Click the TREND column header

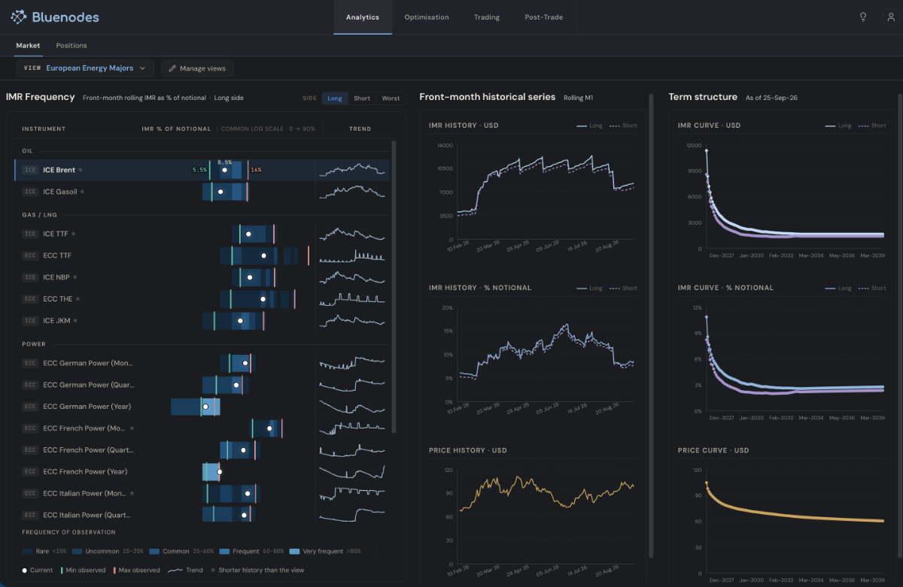[360, 129]
